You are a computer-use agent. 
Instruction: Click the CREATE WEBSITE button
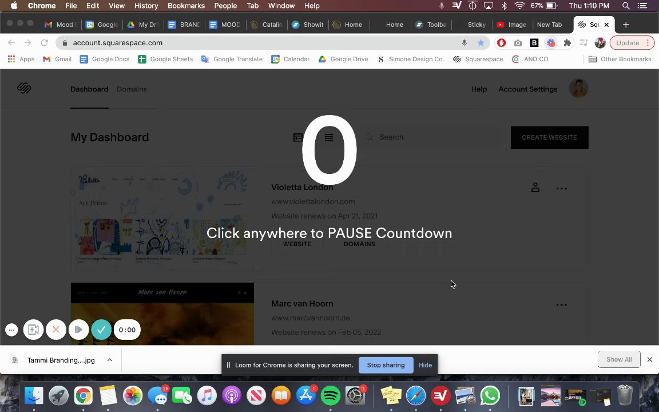pyautogui.click(x=549, y=137)
